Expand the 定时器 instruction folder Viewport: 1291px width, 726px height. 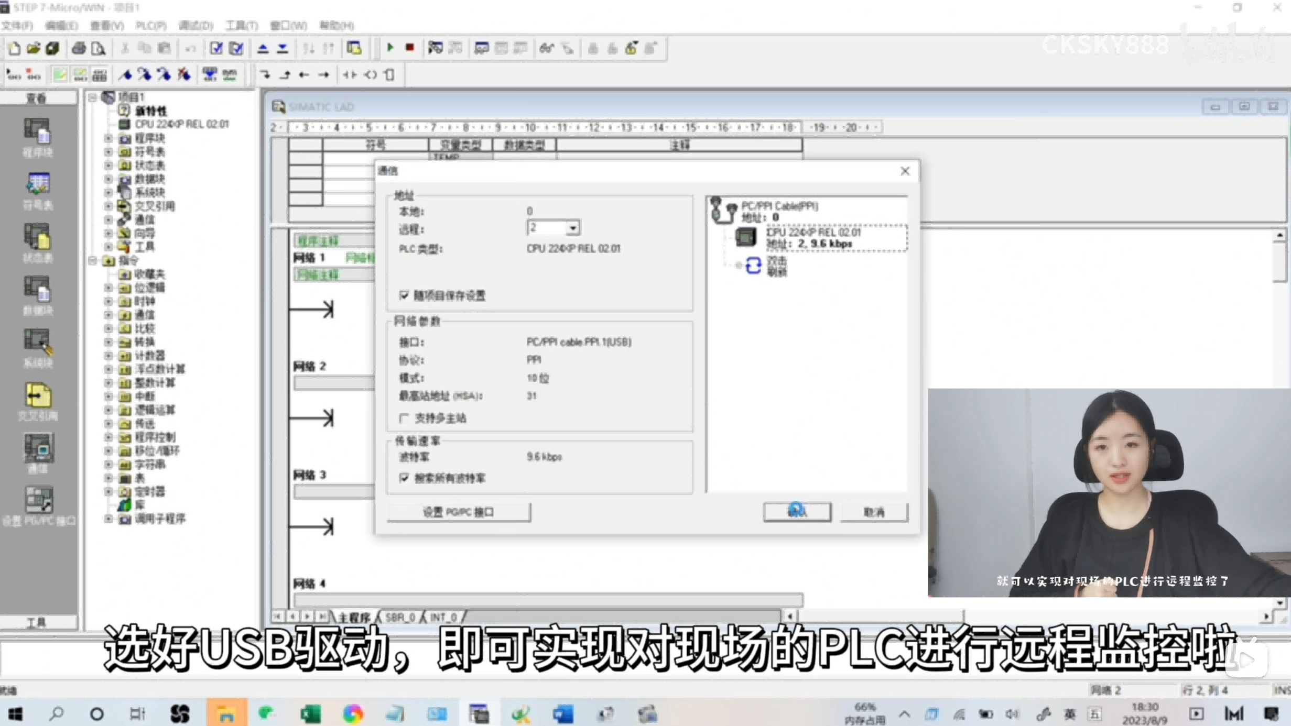(109, 491)
